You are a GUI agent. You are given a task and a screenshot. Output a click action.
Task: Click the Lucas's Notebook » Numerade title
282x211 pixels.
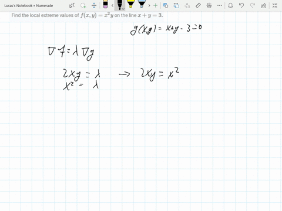click(29, 6)
